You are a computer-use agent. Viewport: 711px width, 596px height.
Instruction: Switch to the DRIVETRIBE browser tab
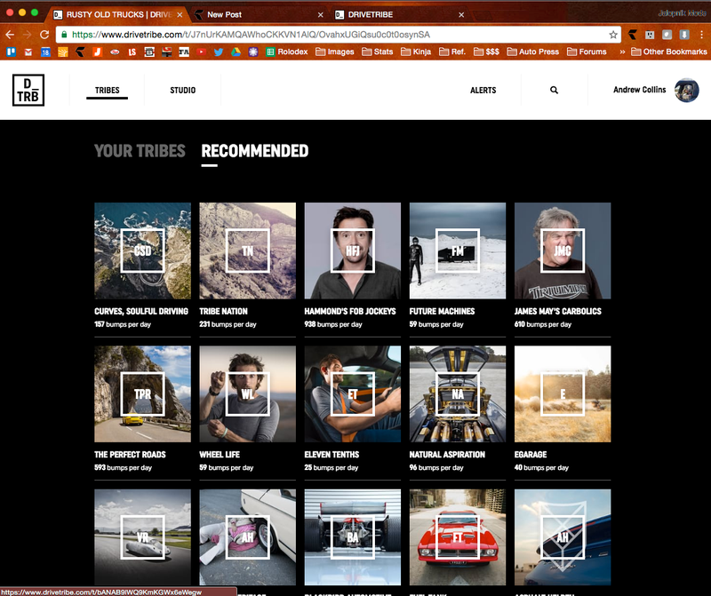click(399, 14)
